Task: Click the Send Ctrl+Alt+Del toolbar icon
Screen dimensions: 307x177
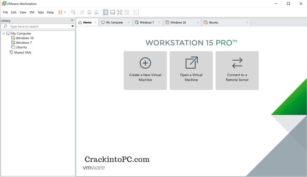Action: tap(73, 12)
